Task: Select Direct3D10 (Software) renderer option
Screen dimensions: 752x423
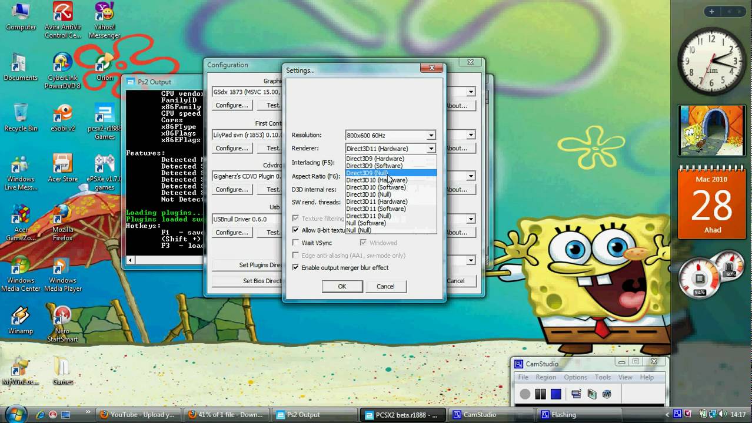Action: pos(391,187)
